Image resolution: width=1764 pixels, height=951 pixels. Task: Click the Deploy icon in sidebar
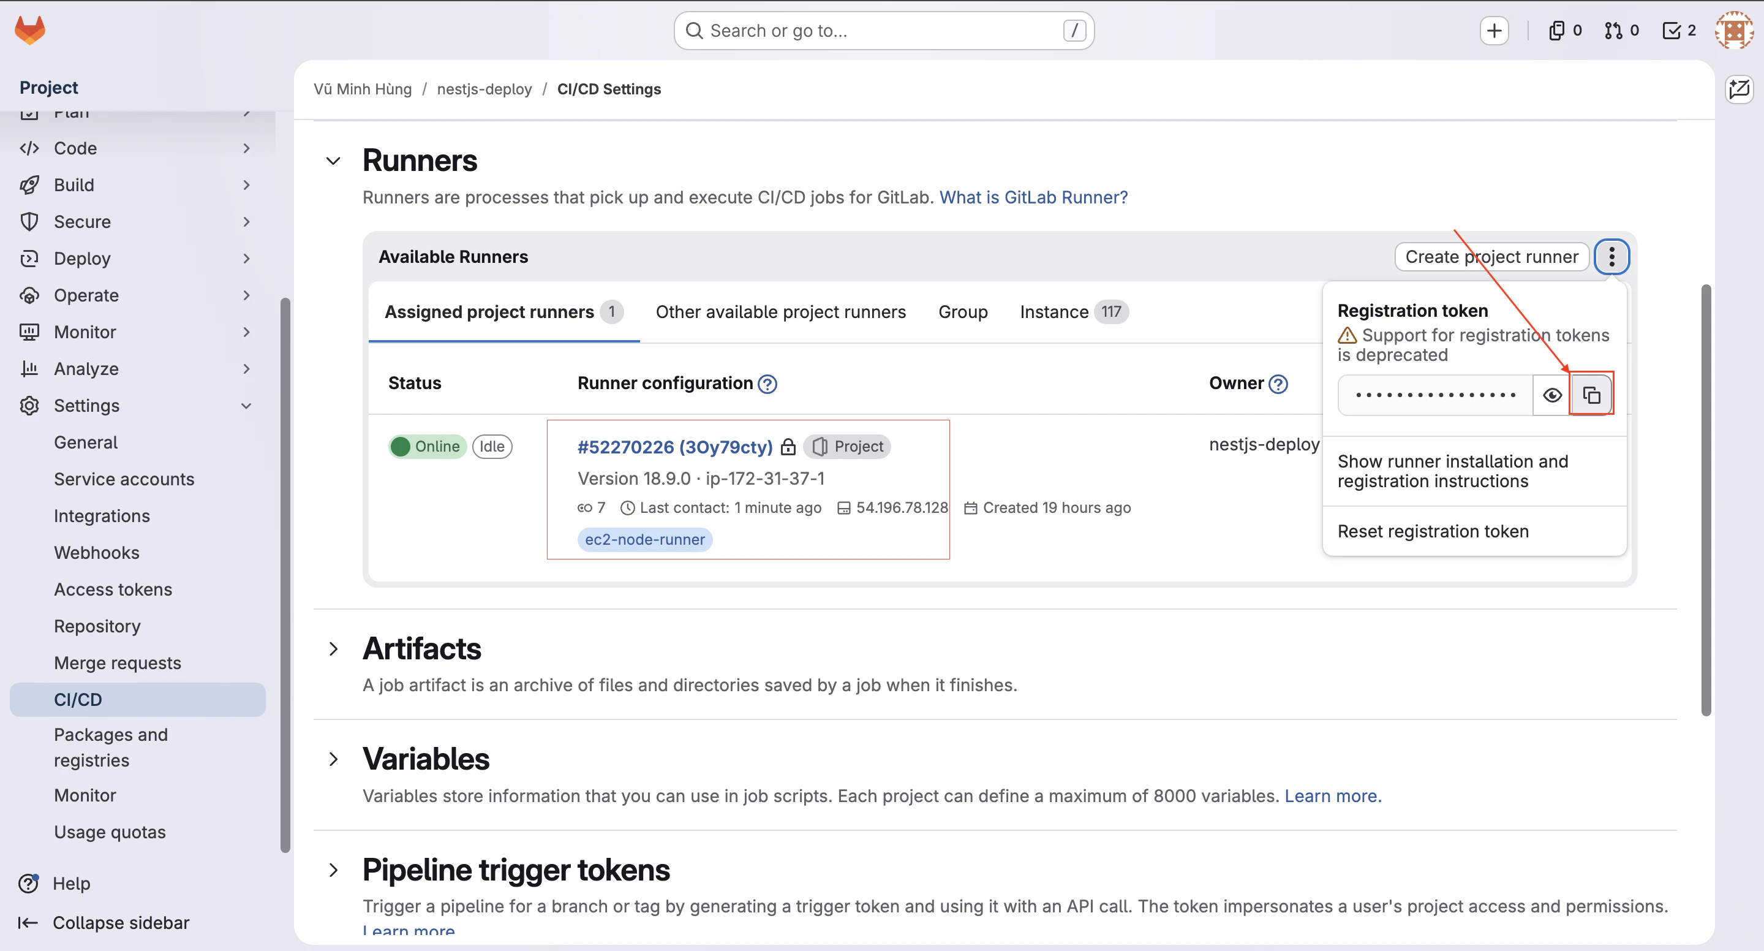coord(29,259)
